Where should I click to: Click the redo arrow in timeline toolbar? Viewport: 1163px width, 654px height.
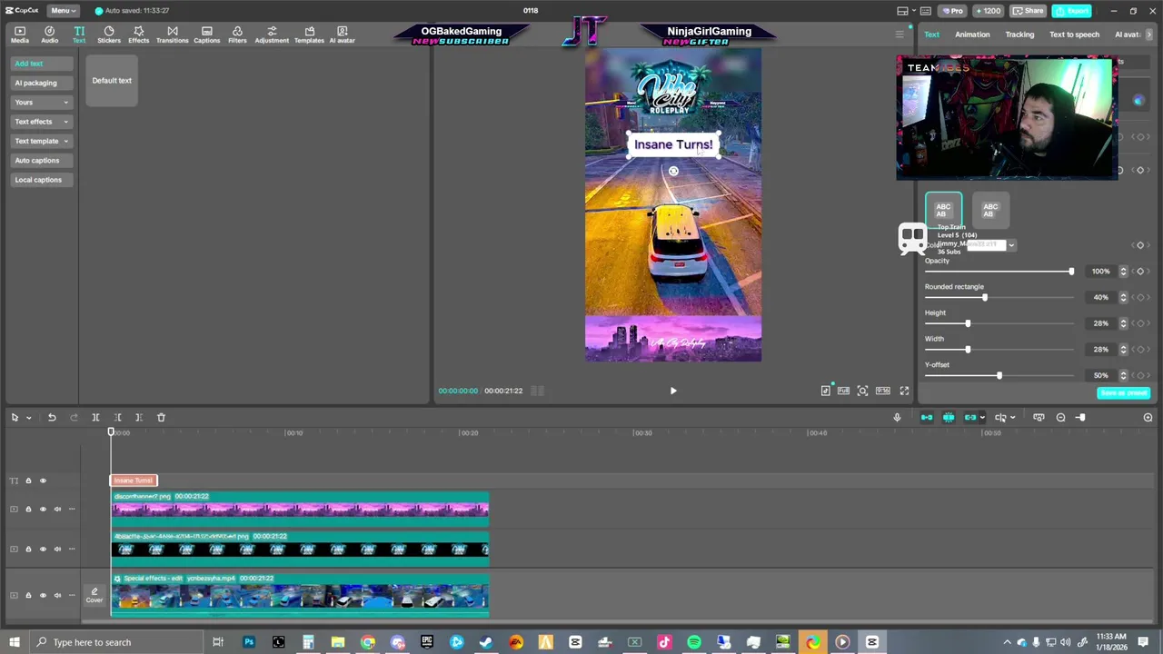(x=74, y=417)
